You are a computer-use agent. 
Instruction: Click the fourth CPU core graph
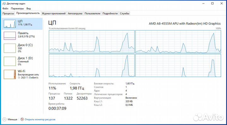pos(178,65)
